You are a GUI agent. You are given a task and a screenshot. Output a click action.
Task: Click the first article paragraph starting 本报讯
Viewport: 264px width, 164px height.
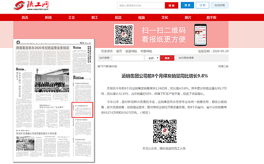click(x=164, y=91)
